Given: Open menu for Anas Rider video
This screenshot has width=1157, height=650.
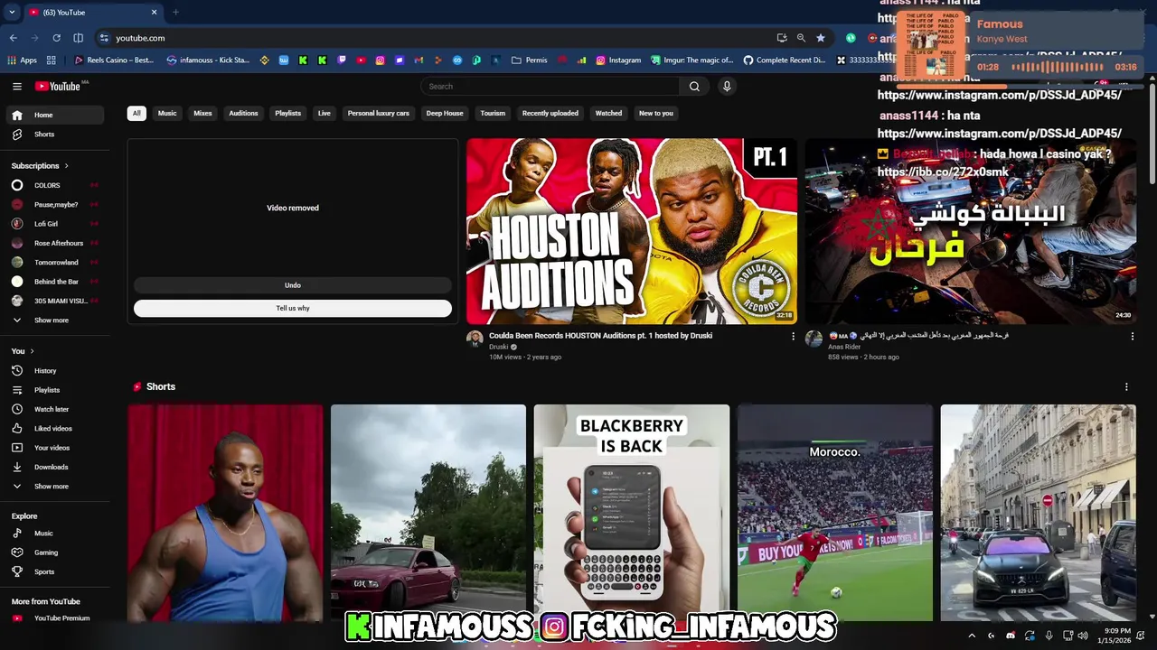Looking at the screenshot, I should click(1132, 337).
